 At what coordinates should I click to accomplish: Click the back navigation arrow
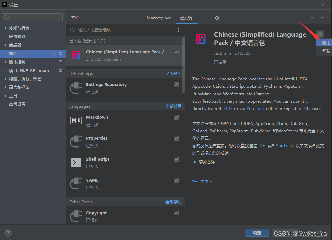pos(313,17)
